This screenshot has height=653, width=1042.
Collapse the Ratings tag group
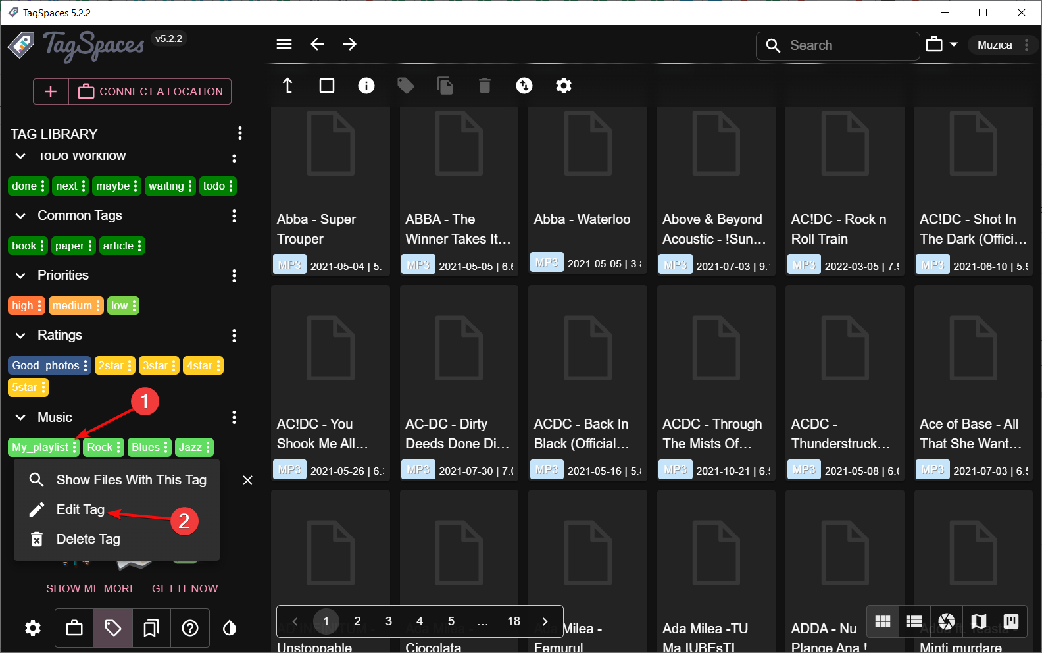tap(20, 336)
